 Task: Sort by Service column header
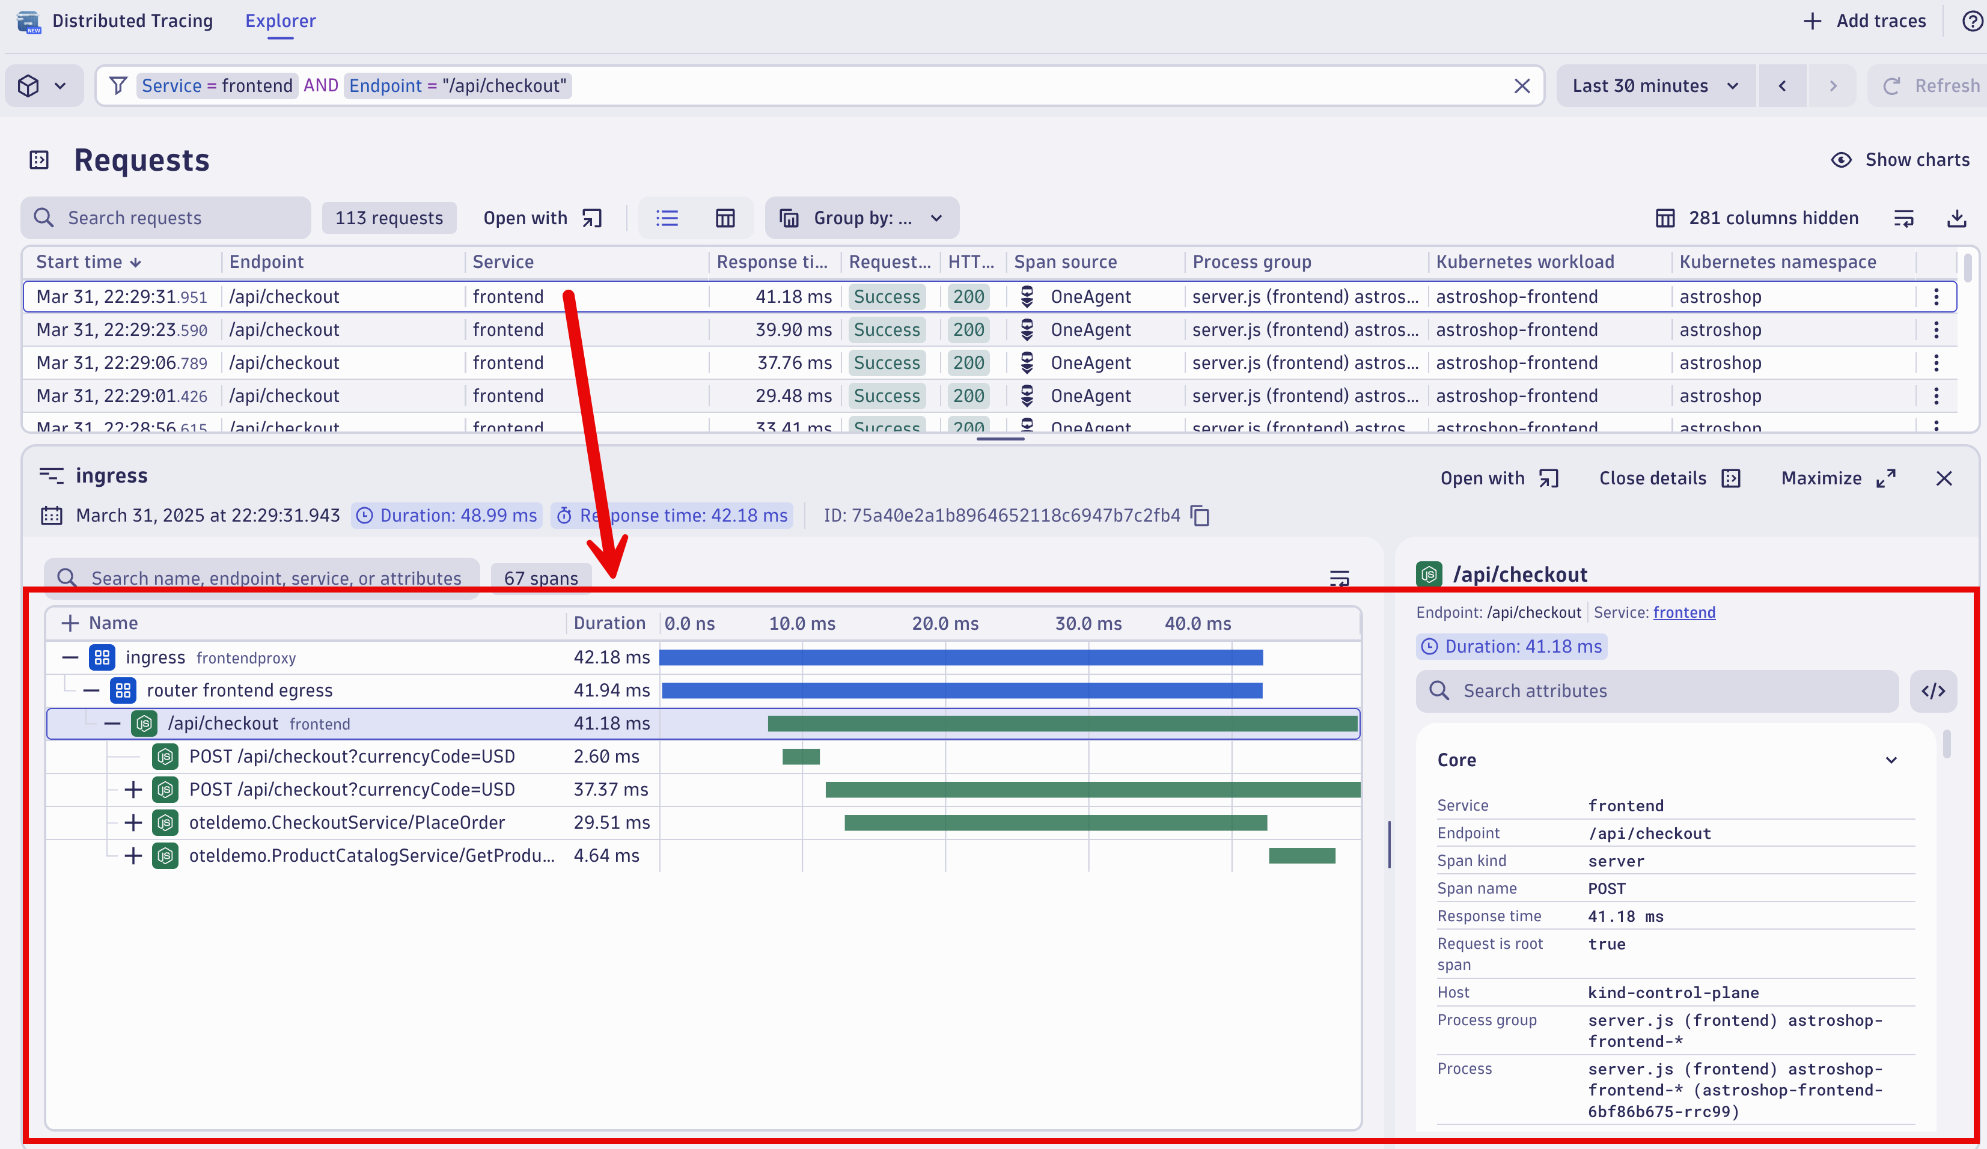[x=503, y=262]
